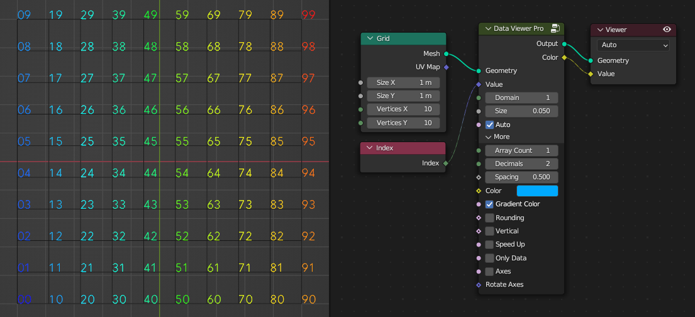
Task: Click the Speed Up input socket
Action: [479, 244]
